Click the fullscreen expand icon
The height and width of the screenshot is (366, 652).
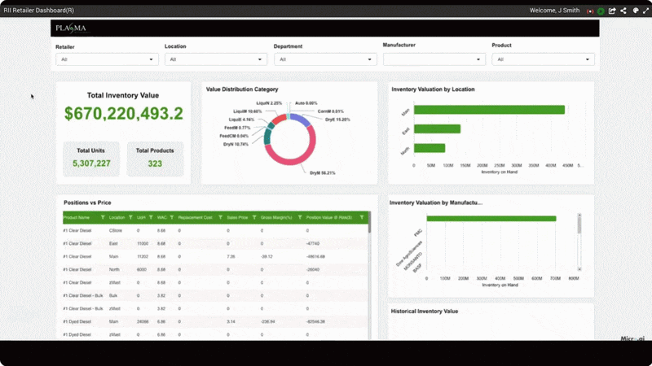click(x=645, y=11)
